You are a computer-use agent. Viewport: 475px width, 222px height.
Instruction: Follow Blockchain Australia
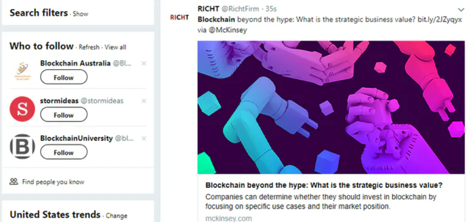tap(64, 78)
